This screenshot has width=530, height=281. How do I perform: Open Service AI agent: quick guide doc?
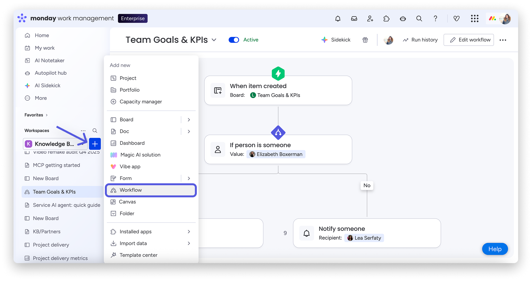(x=62, y=205)
